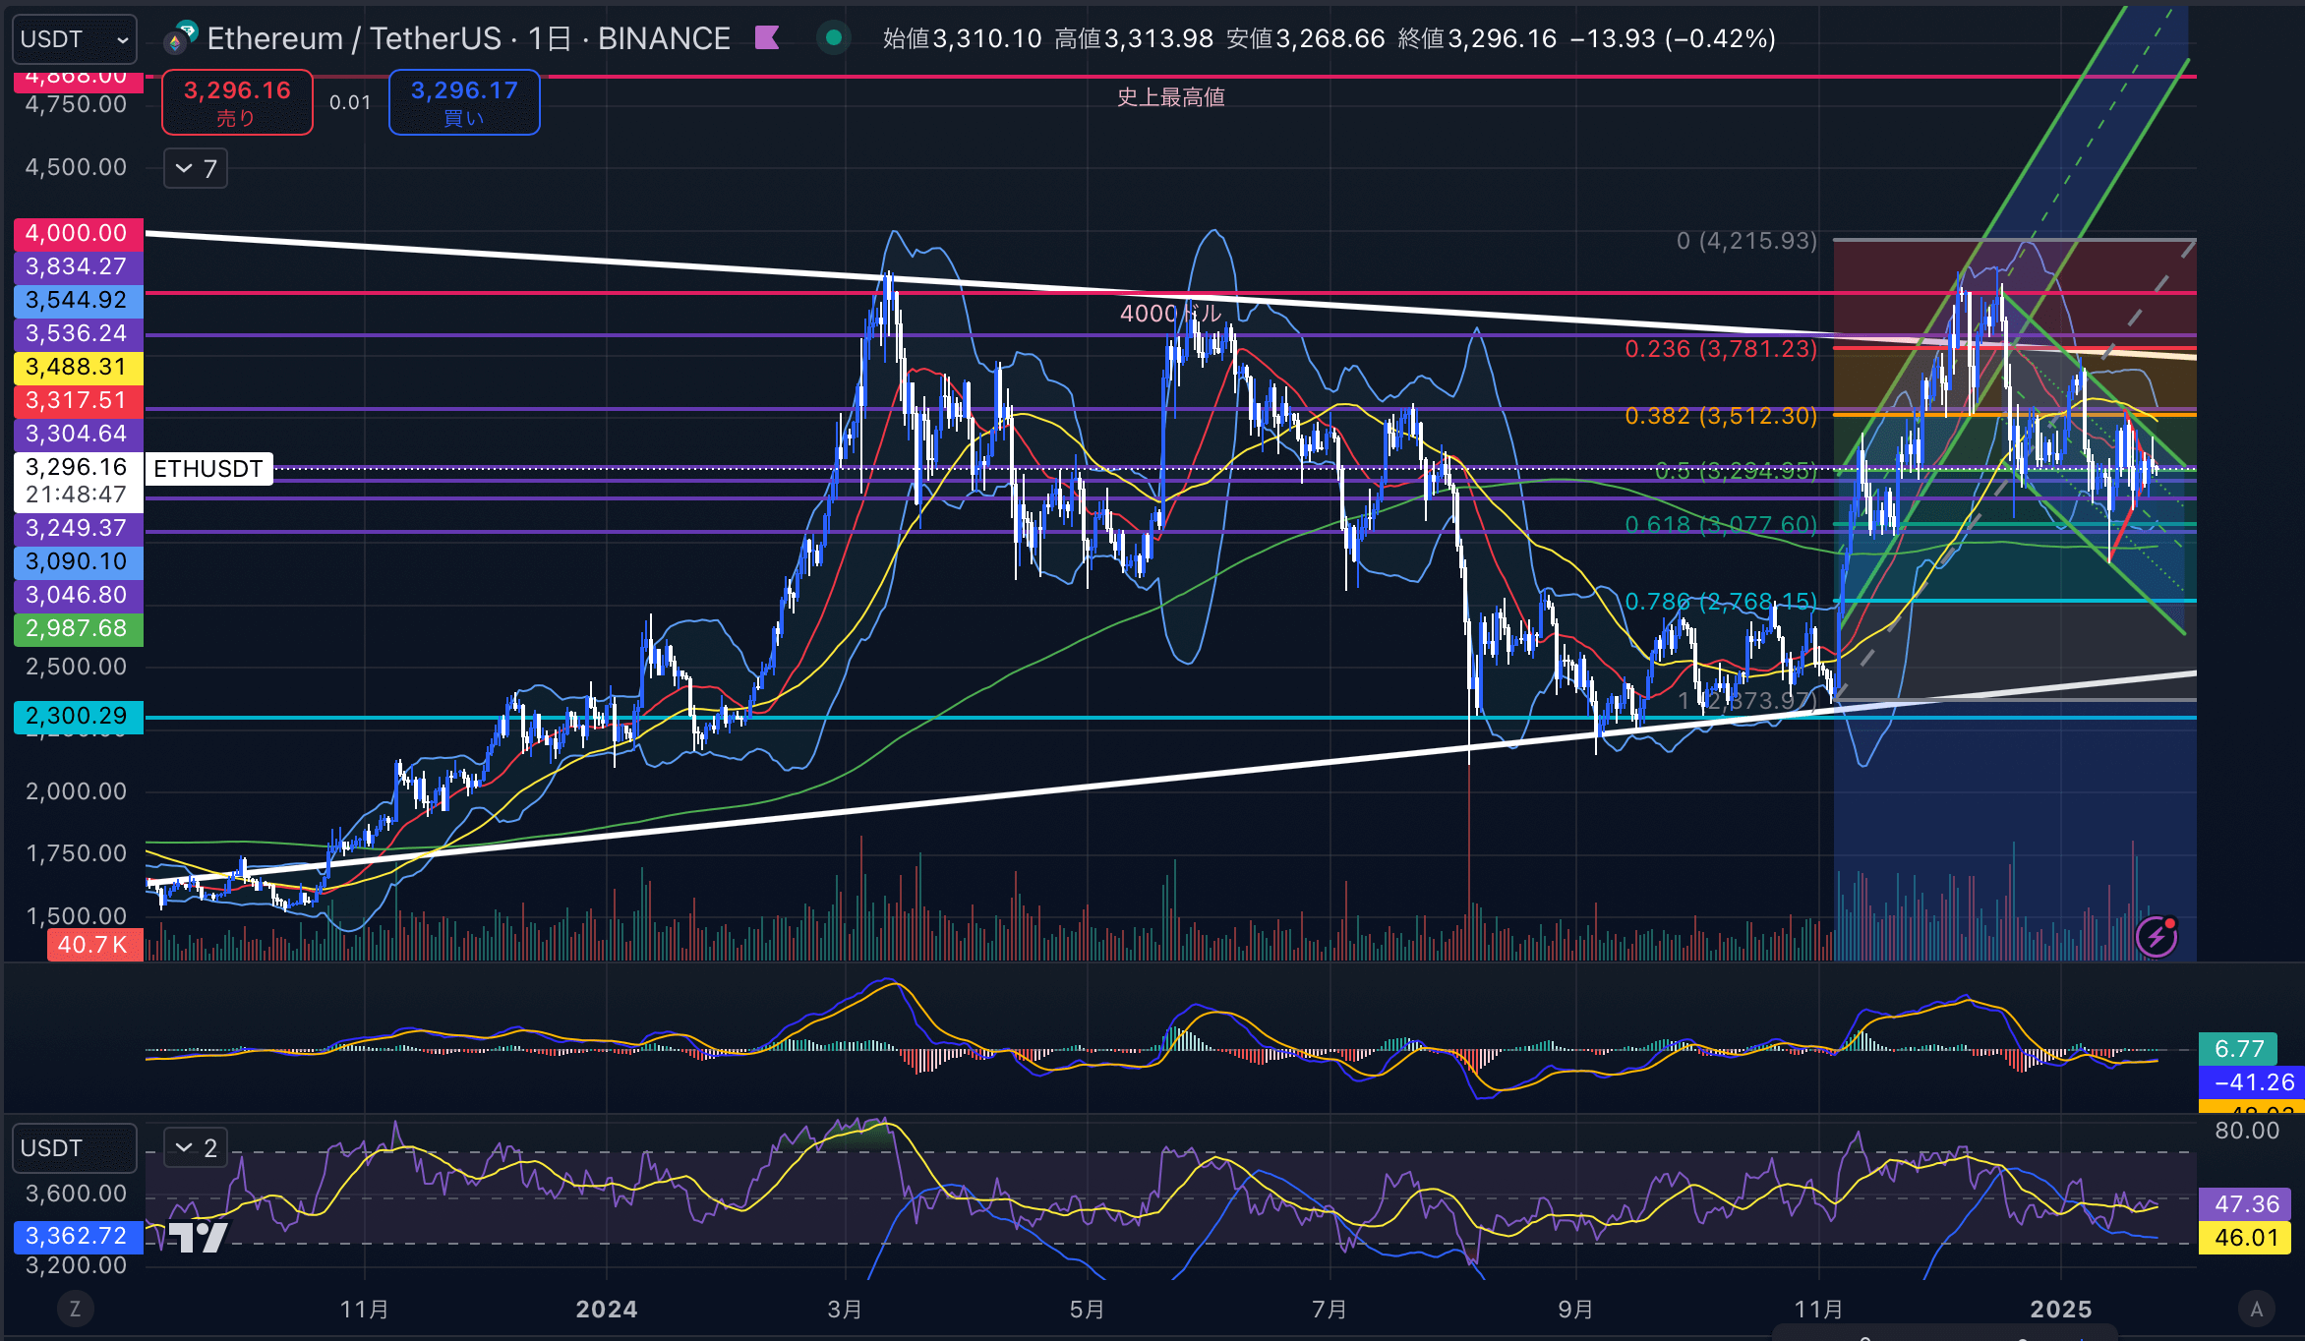
Task: Click the yellow 3,488.31 price label
Action: click(x=79, y=367)
